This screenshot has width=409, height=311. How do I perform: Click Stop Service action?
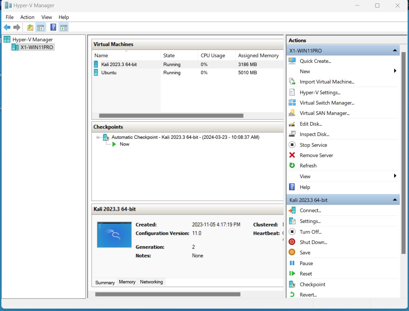[313, 145]
